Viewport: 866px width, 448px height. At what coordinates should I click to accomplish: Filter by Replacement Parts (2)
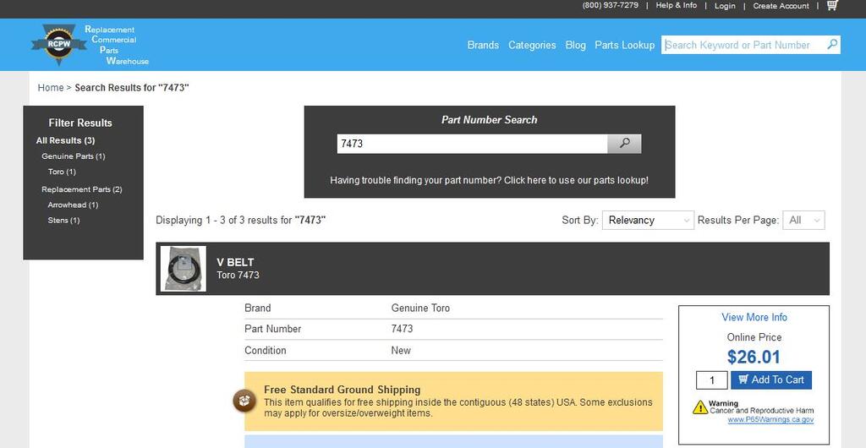[x=82, y=189]
